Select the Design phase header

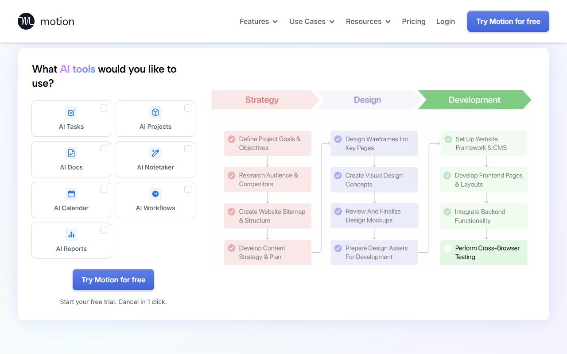tap(368, 100)
